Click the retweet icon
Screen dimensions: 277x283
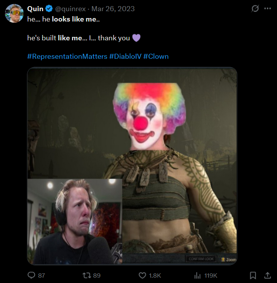point(86,275)
